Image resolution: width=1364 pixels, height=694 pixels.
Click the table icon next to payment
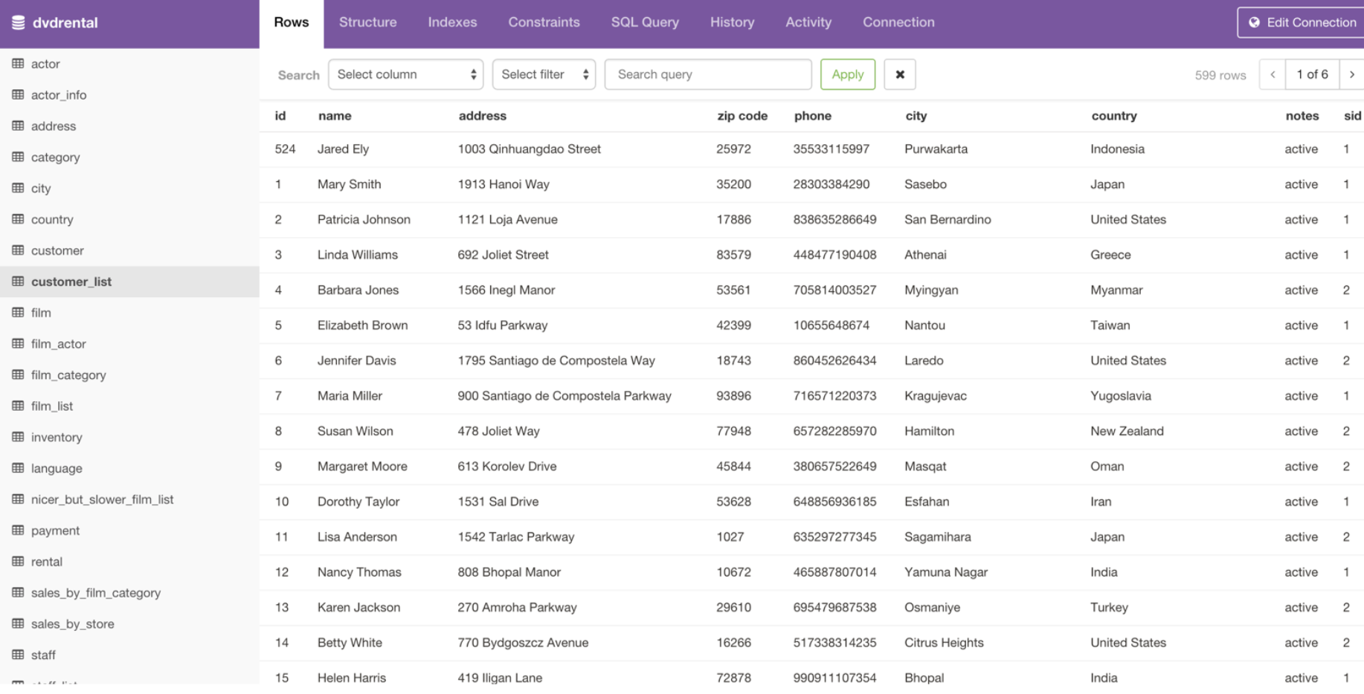pyautogui.click(x=16, y=531)
